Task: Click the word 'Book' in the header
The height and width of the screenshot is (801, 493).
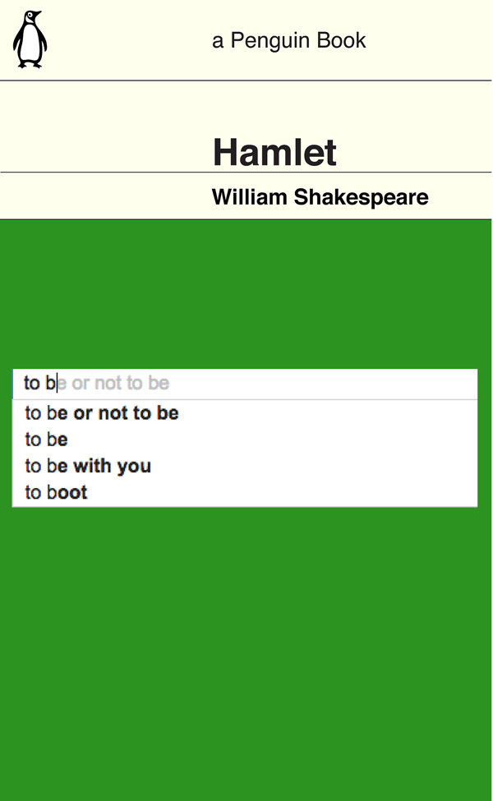Action: pyautogui.click(x=341, y=40)
